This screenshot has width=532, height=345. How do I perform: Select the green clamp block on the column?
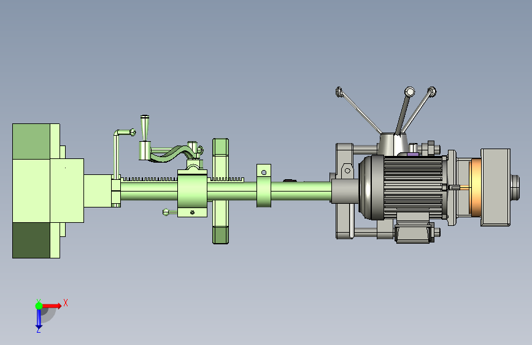click(x=192, y=193)
